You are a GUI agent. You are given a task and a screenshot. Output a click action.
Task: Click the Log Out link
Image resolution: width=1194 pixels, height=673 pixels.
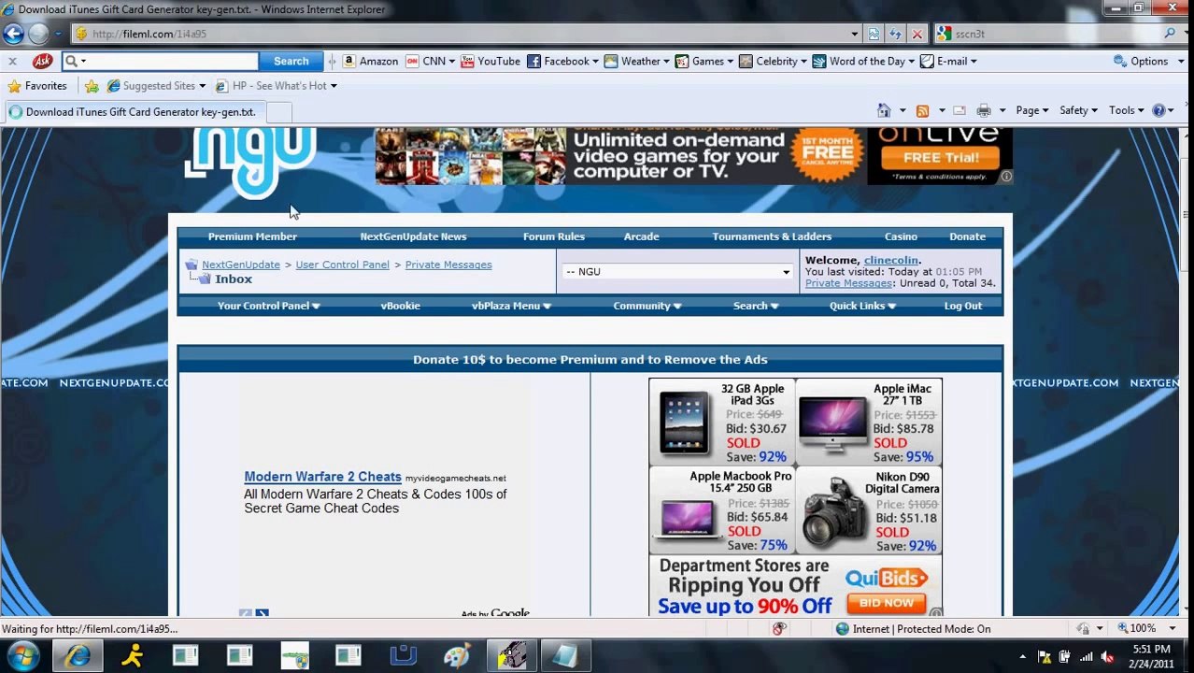(x=962, y=306)
